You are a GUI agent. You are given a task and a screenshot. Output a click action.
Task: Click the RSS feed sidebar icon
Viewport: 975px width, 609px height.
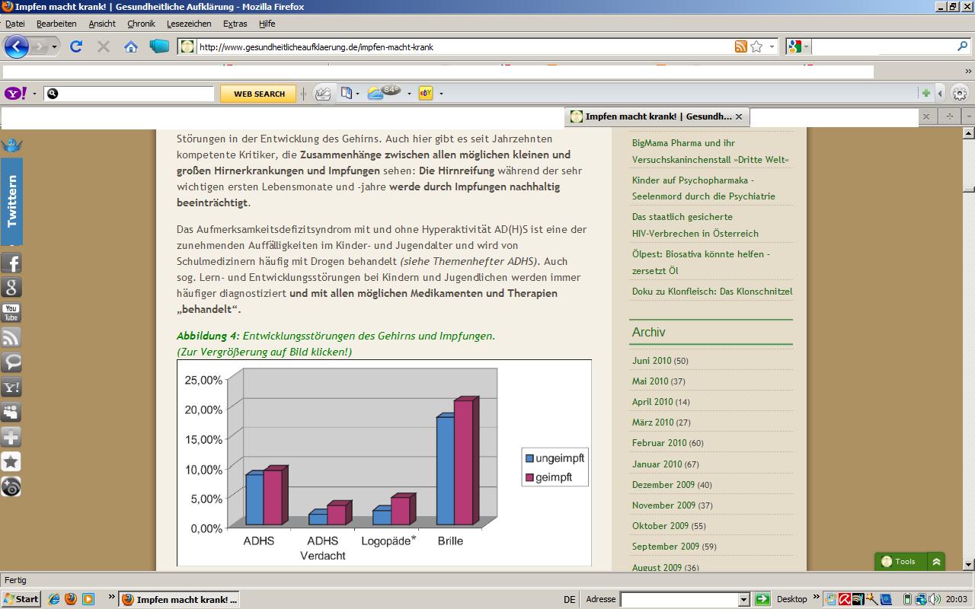(11, 337)
